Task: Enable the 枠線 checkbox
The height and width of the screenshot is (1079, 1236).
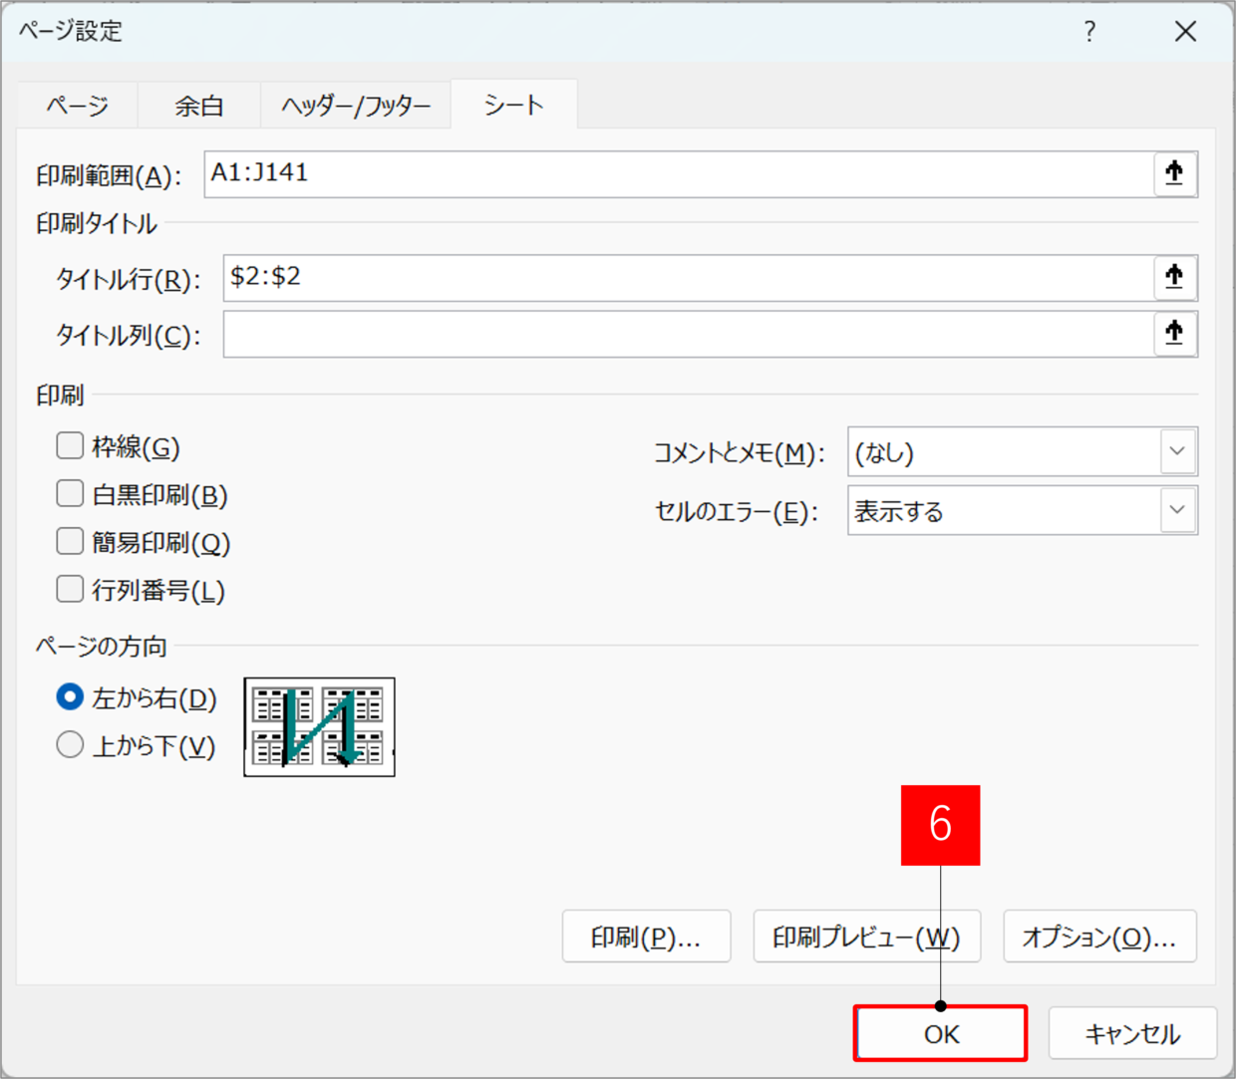Action: [70, 445]
